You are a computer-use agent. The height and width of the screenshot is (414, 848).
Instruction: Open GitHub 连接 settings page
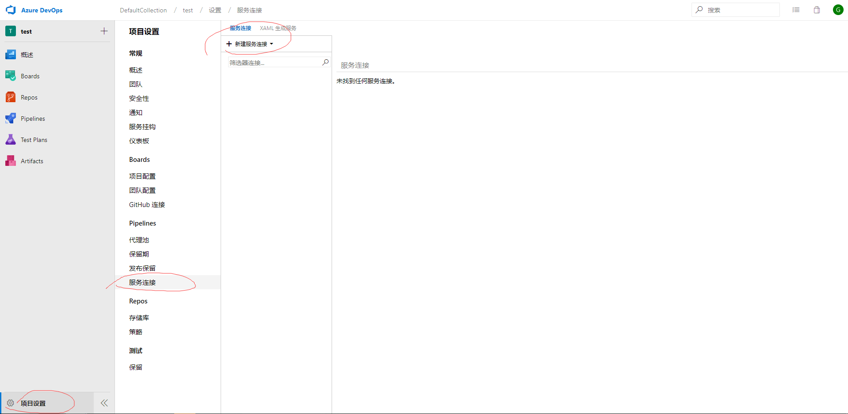pos(147,204)
